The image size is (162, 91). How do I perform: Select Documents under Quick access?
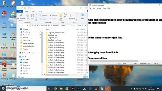(26, 35)
